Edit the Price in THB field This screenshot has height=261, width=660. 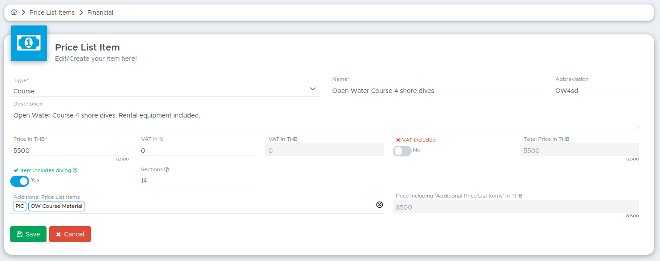(x=69, y=151)
